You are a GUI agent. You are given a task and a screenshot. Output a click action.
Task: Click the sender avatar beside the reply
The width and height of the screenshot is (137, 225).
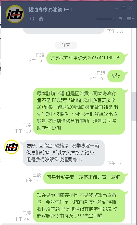12,147
